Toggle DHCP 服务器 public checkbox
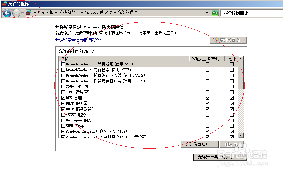 click(232, 103)
